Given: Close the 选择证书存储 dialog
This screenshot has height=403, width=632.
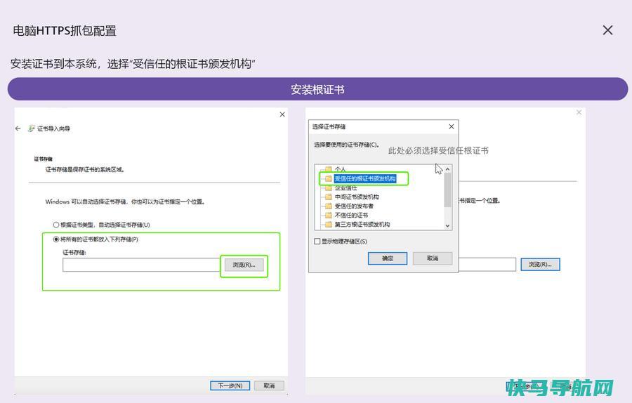Looking at the screenshot, I should pyautogui.click(x=452, y=126).
